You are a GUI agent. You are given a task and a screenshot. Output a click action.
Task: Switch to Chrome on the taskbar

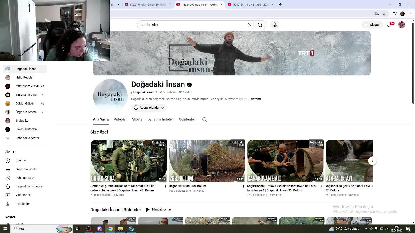[110, 229]
